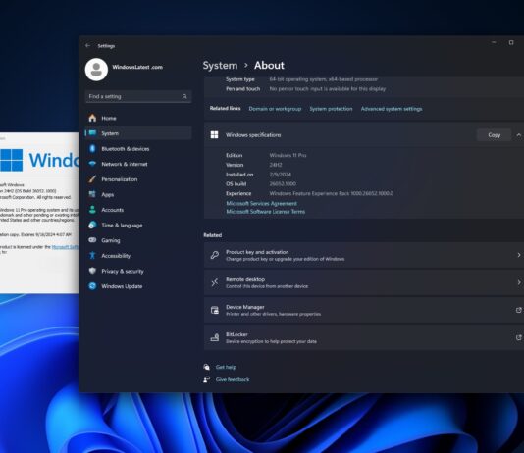Collapse the Windows specifications section chevron
This screenshot has width=524, height=453.
click(x=519, y=135)
